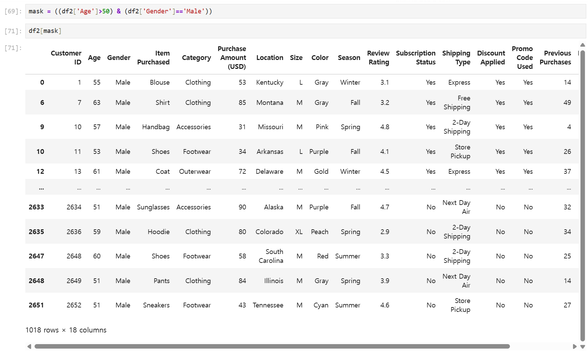Click the Outerwear category cell
588x352 pixels.
point(195,171)
